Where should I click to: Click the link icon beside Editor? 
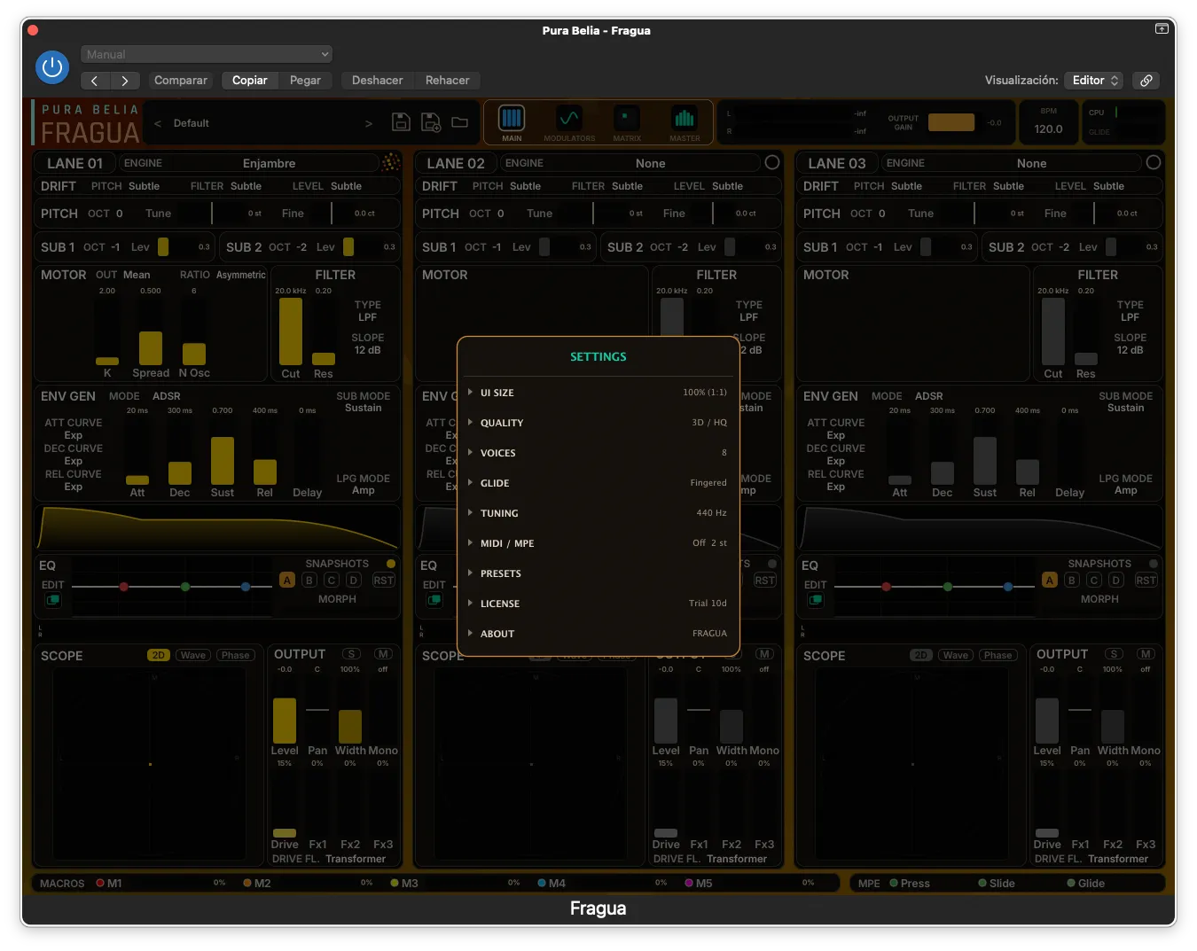pyautogui.click(x=1146, y=80)
